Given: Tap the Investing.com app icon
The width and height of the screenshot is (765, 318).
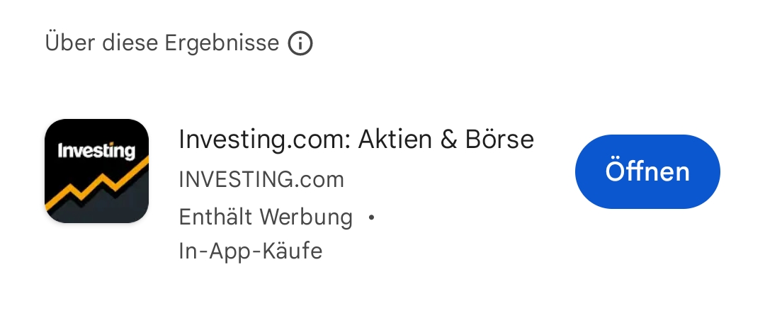Looking at the screenshot, I should tap(96, 171).
